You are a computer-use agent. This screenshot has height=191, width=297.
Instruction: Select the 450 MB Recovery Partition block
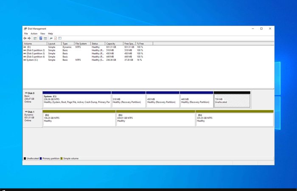coord(163,99)
